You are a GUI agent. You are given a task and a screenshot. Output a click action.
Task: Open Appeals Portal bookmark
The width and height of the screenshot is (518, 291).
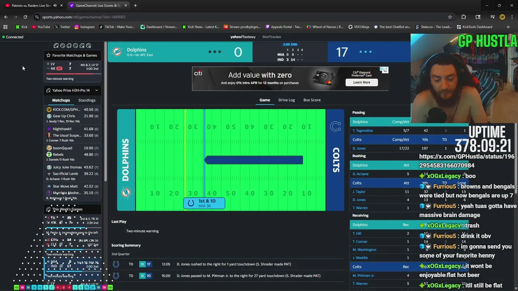pos(283,27)
